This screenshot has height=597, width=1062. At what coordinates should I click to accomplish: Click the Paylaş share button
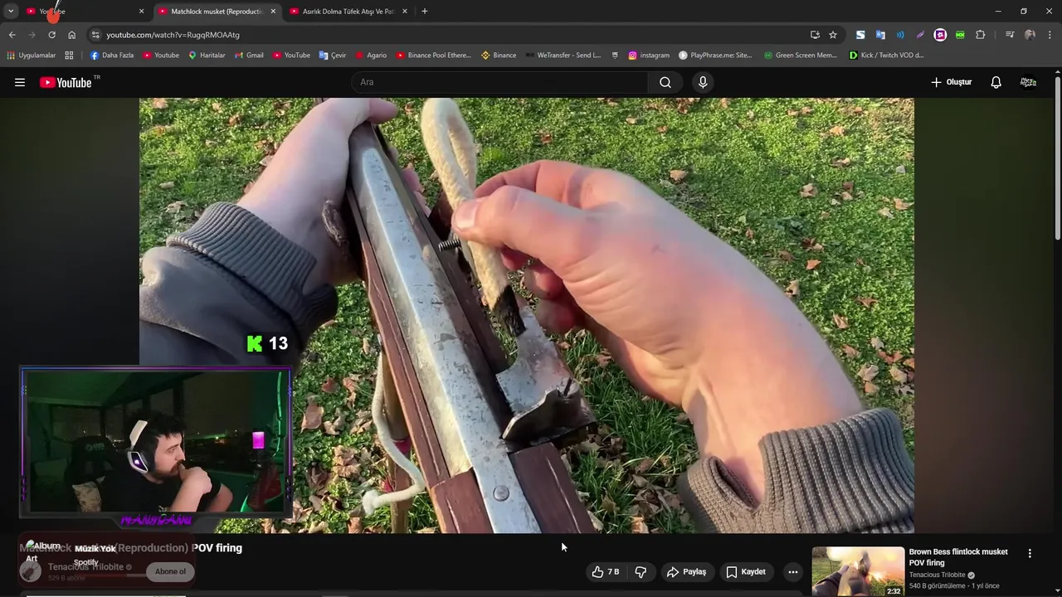pos(686,572)
